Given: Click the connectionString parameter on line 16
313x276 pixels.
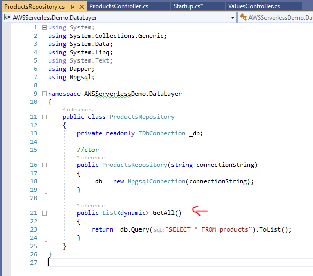Looking at the screenshot, I should [225, 165].
